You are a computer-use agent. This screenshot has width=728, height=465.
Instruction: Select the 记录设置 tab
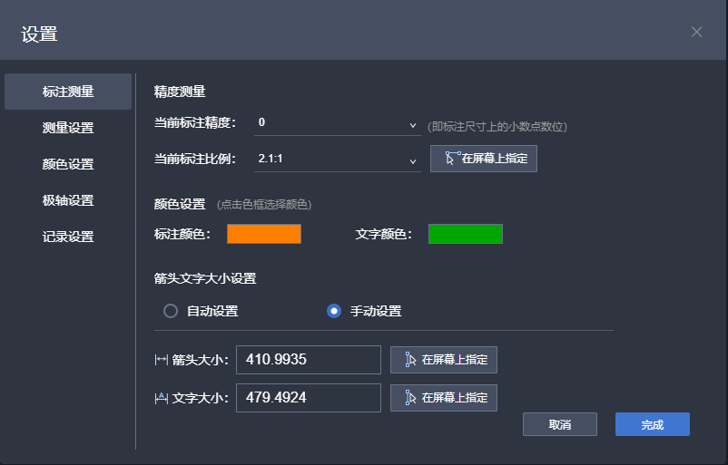point(68,237)
